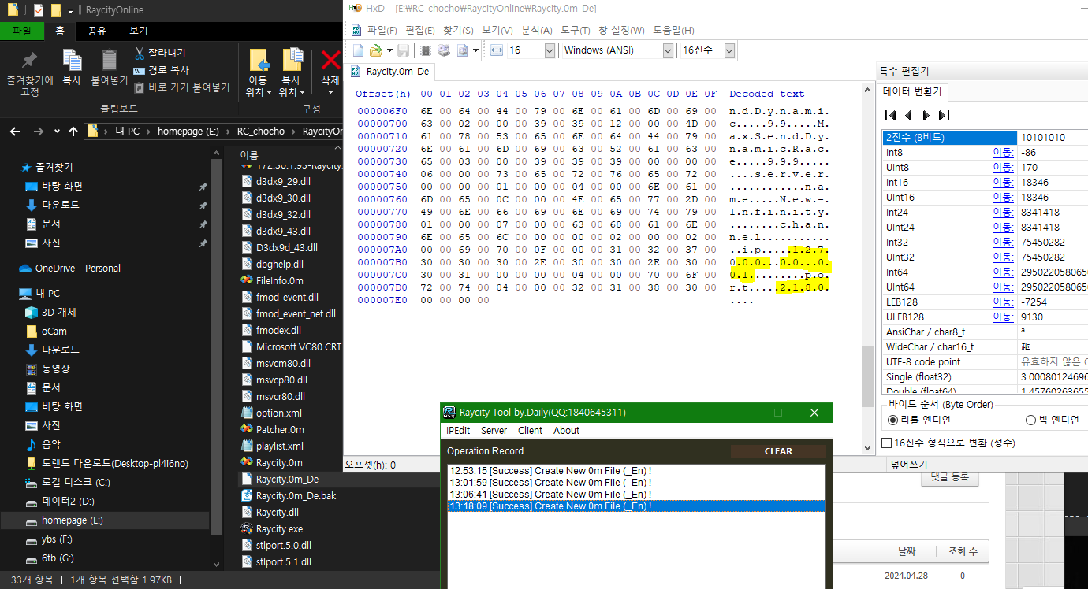Select the 13:06:41 log entry in Raycity Tool
Image resolution: width=1088 pixels, height=589 pixels.
coord(636,495)
